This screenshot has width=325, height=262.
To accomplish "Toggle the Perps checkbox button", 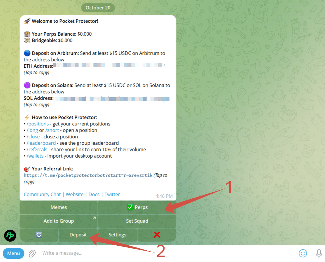I will coord(137,207).
